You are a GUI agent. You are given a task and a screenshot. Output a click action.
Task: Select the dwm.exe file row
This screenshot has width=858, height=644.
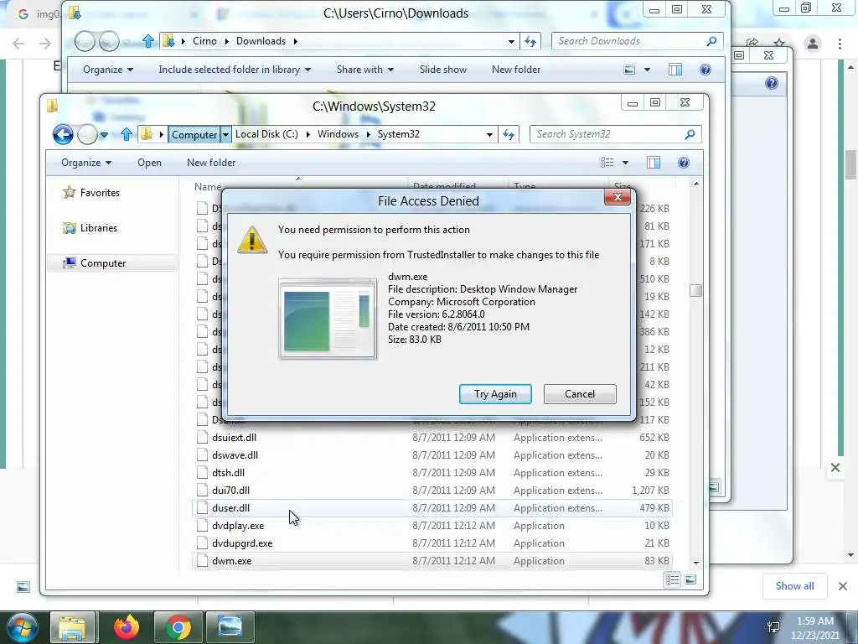(x=432, y=561)
